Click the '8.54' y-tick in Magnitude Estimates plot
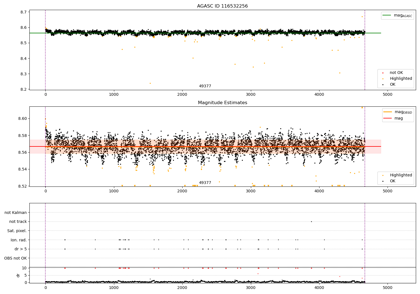The width and height of the screenshot is (420, 294). coord(22,169)
